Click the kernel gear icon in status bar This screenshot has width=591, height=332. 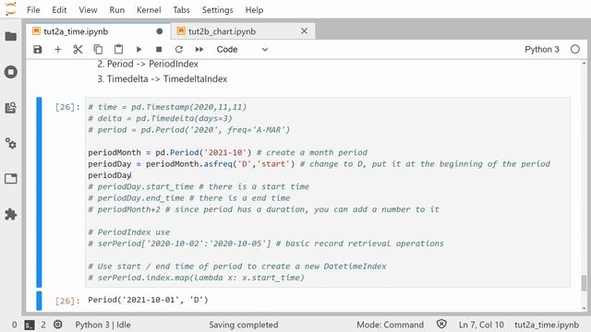click(x=57, y=325)
